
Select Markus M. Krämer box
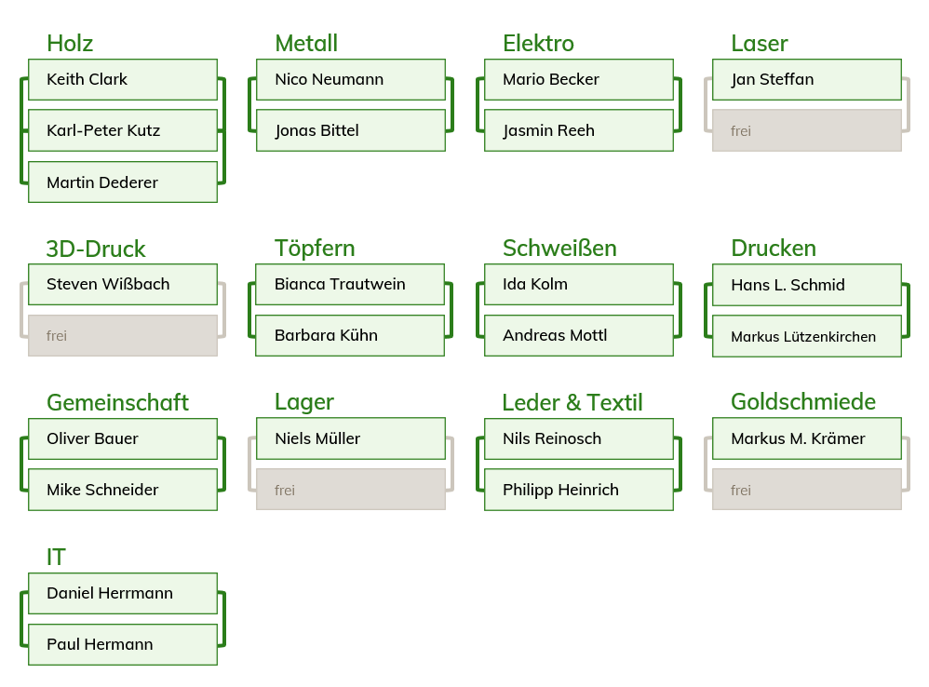click(x=807, y=438)
